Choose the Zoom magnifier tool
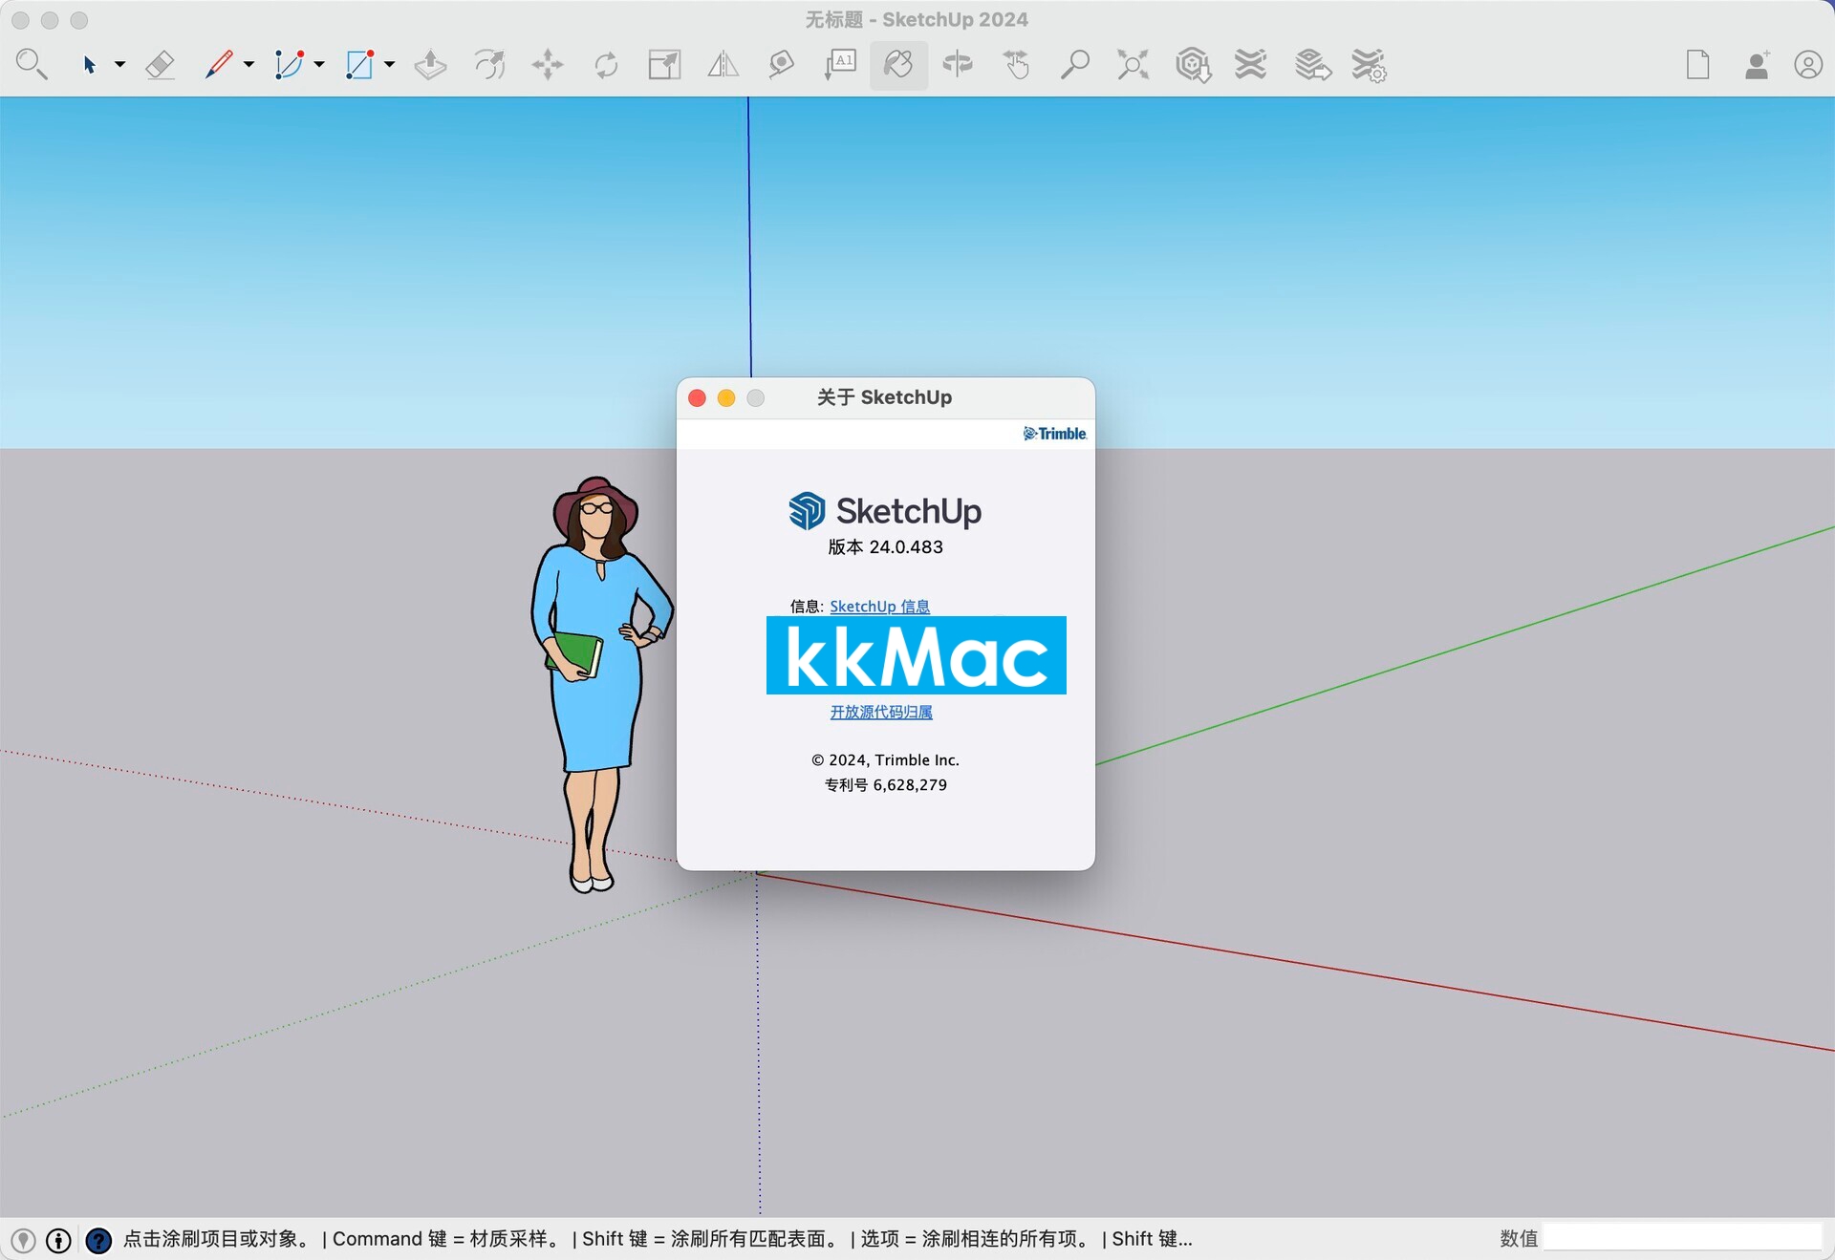This screenshot has height=1260, width=1835. [1074, 65]
